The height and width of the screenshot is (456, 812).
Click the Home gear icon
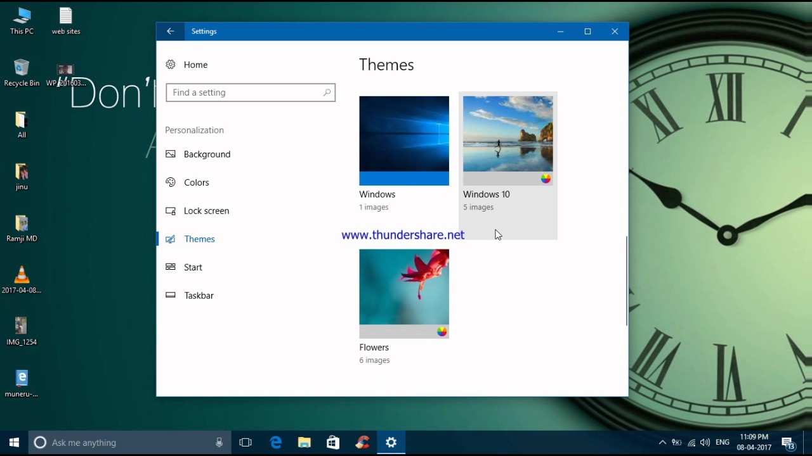pyautogui.click(x=171, y=65)
